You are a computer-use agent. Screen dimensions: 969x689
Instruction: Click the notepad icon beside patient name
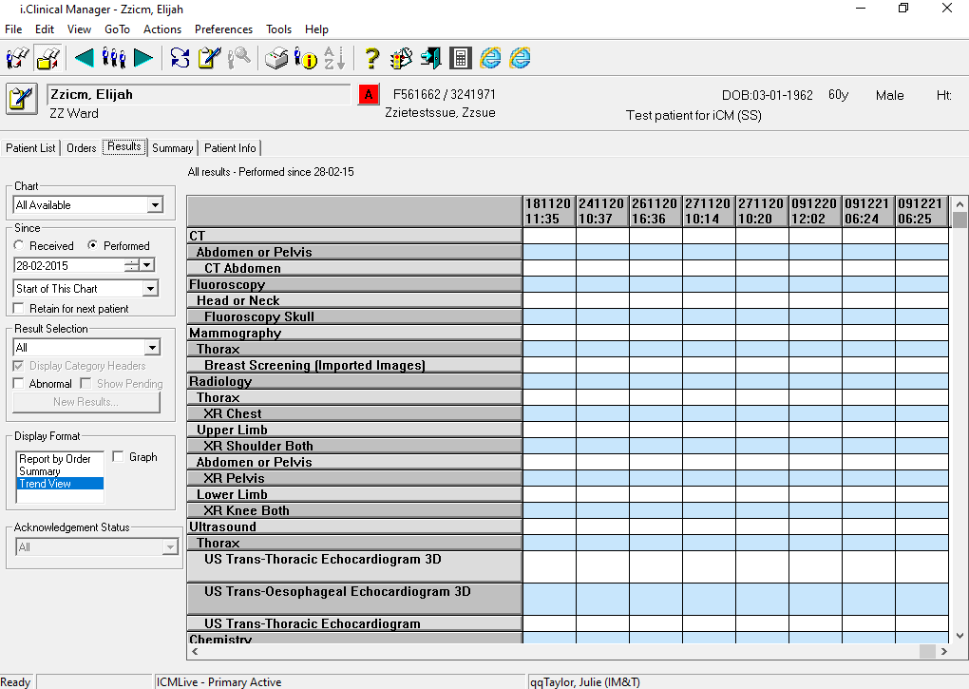pos(22,99)
